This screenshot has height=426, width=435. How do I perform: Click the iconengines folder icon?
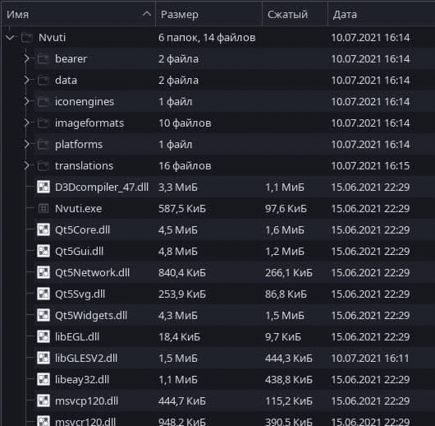(x=43, y=101)
